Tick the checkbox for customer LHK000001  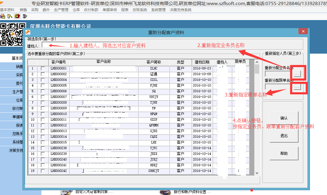pyautogui.click(x=43, y=68)
